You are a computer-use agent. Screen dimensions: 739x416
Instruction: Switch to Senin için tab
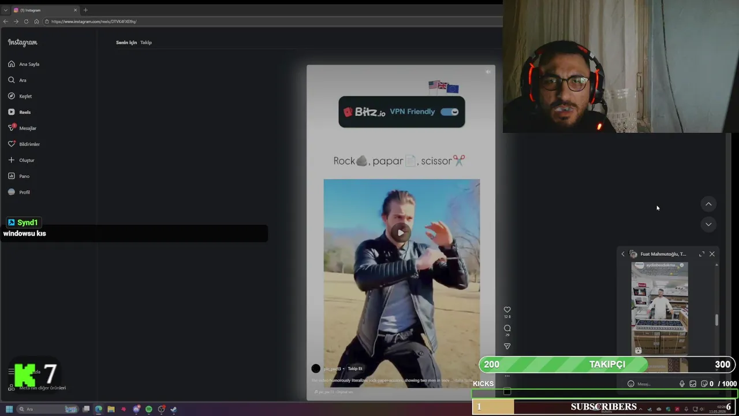pos(126,43)
